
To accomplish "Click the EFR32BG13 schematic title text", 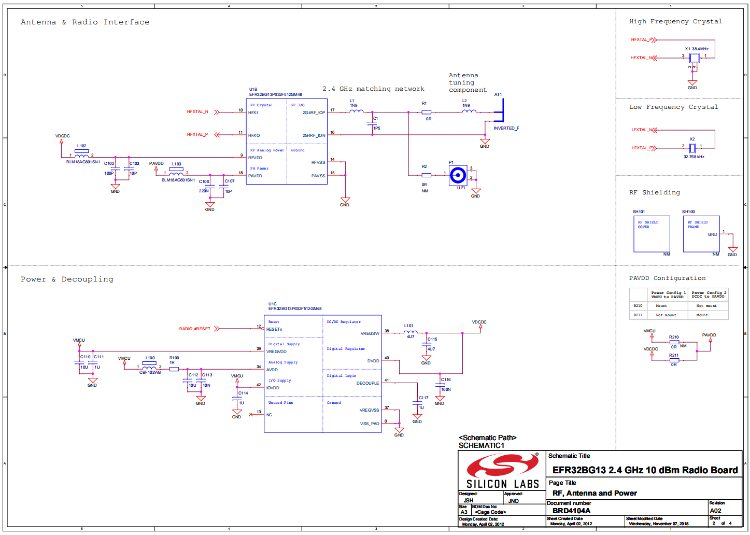I will [x=645, y=470].
